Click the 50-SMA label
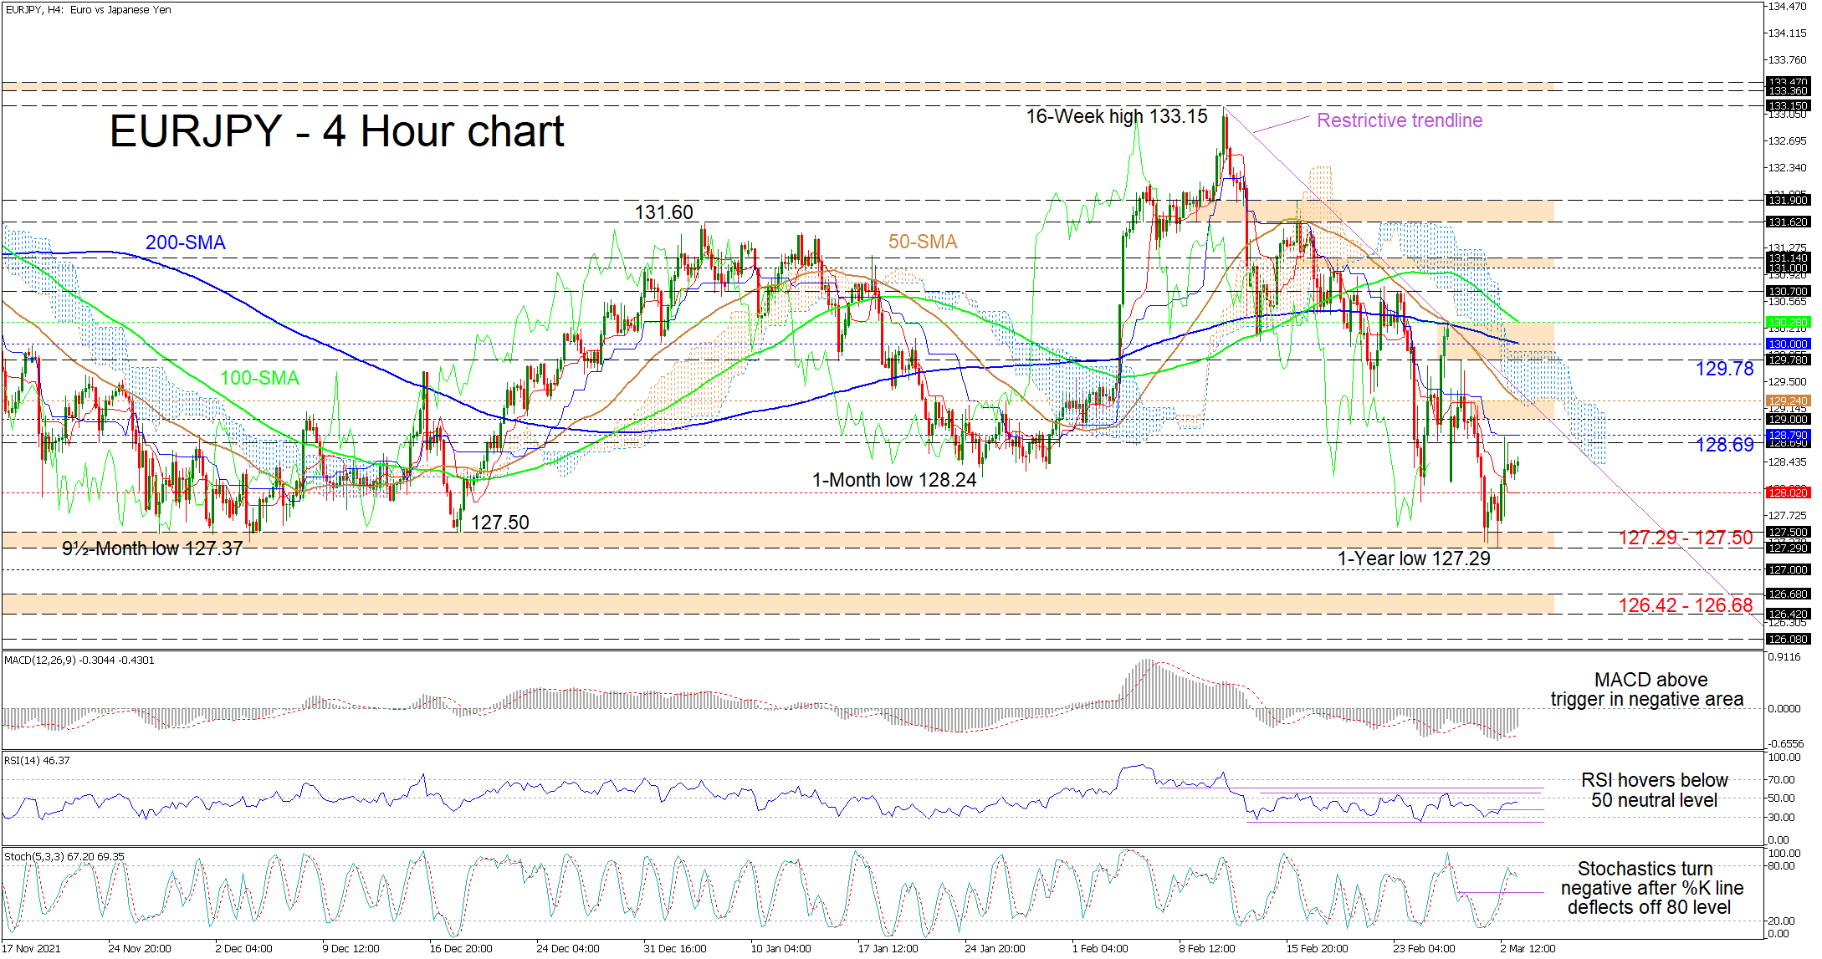 [922, 242]
